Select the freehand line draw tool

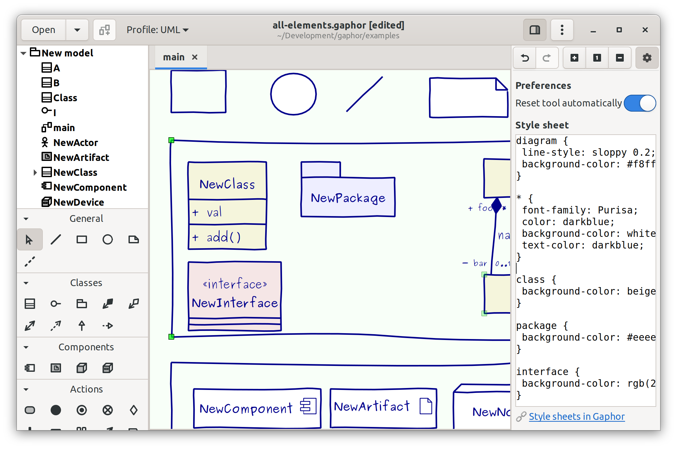30,261
